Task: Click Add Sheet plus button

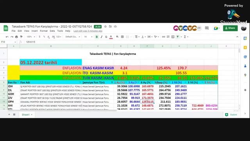Action: [x=9, y=114]
